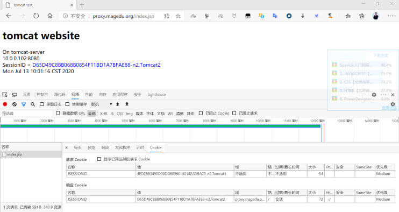Filter requests by XHR type
399x212 pixels.
[x=104, y=114]
